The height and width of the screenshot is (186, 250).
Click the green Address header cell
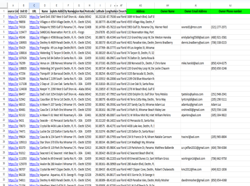140,11
